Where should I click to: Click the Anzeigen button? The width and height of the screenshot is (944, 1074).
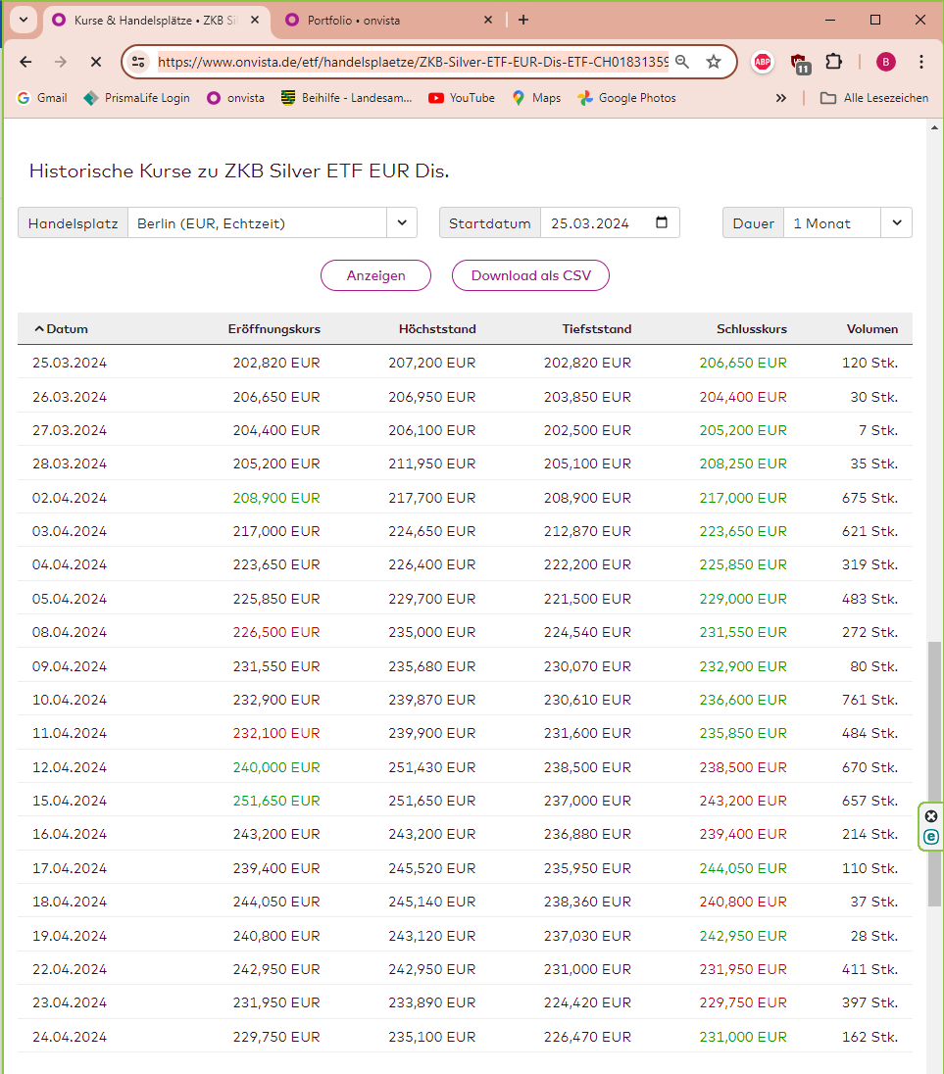point(376,275)
